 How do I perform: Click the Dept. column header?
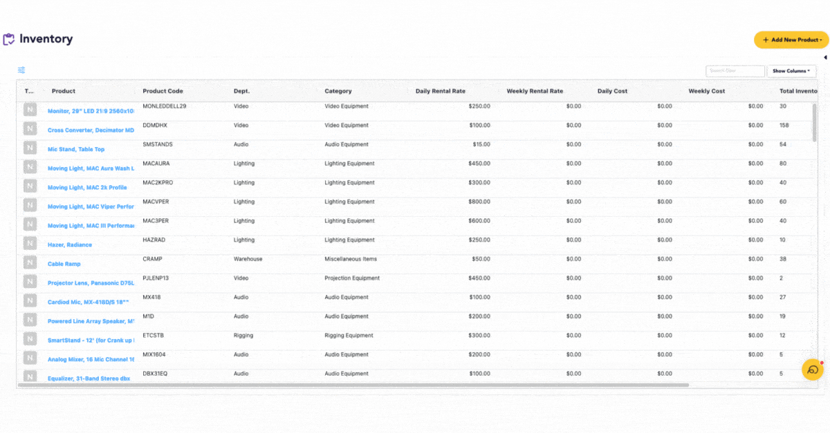pyautogui.click(x=241, y=91)
